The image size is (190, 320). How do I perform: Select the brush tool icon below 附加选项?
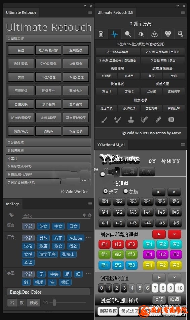click(104, 119)
